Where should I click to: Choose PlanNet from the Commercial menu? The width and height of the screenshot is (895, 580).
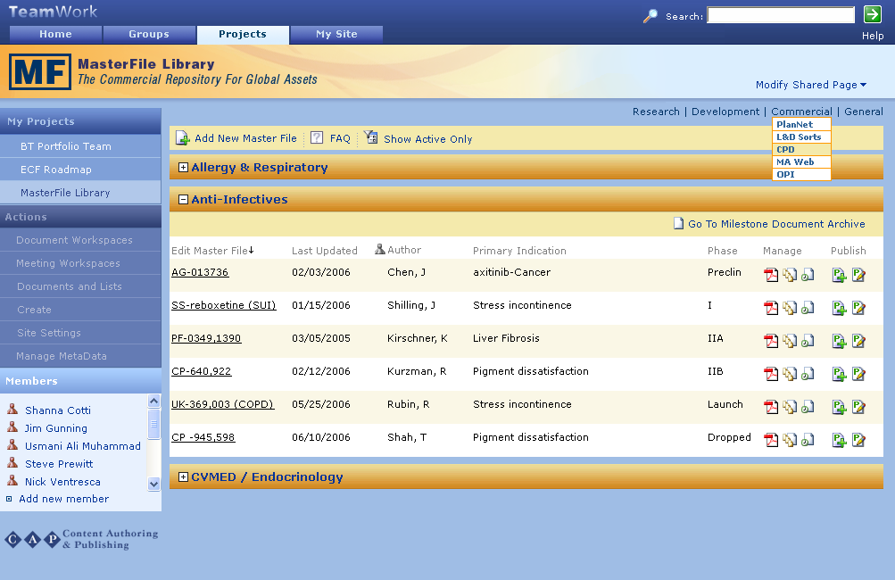pos(801,124)
